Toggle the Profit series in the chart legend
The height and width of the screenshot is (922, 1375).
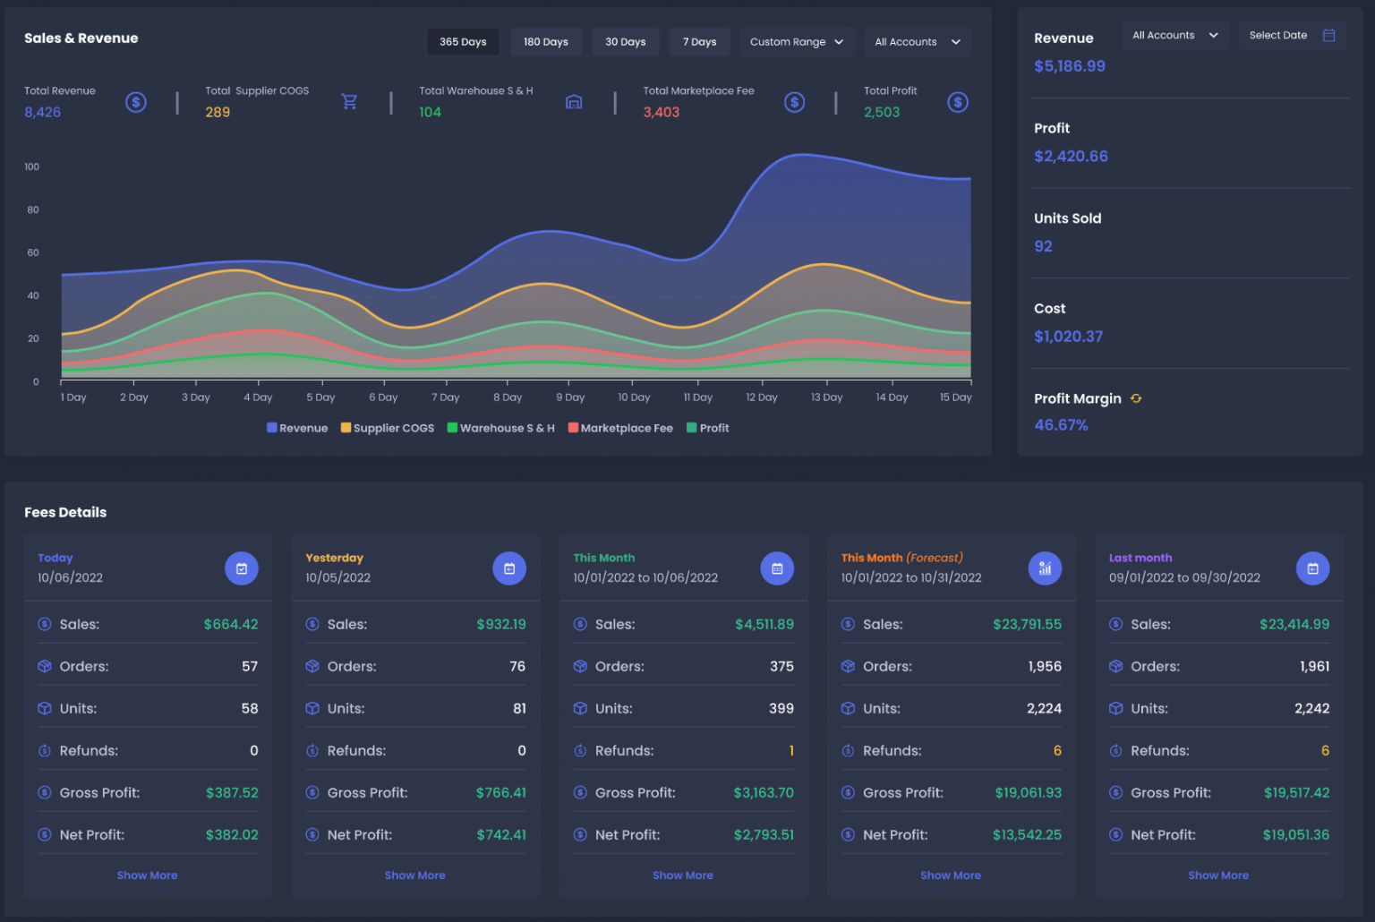(707, 428)
